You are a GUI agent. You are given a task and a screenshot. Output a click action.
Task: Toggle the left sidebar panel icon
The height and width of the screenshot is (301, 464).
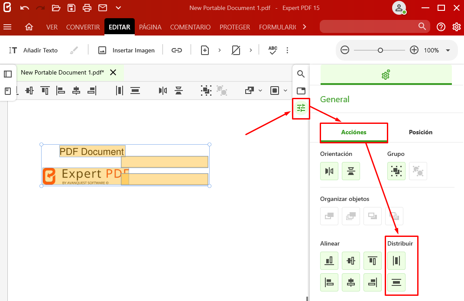8,74
